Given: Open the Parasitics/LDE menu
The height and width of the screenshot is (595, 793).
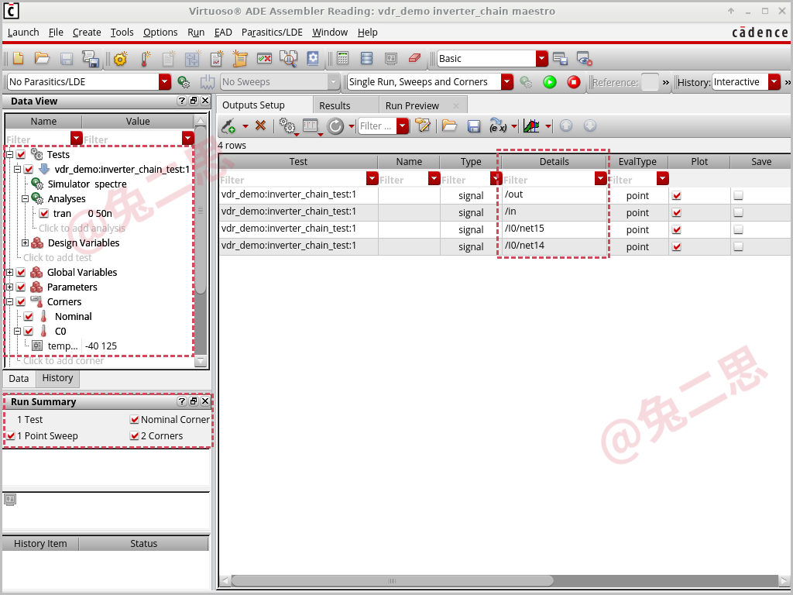Looking at the screenshot, I should coord(272,33).
